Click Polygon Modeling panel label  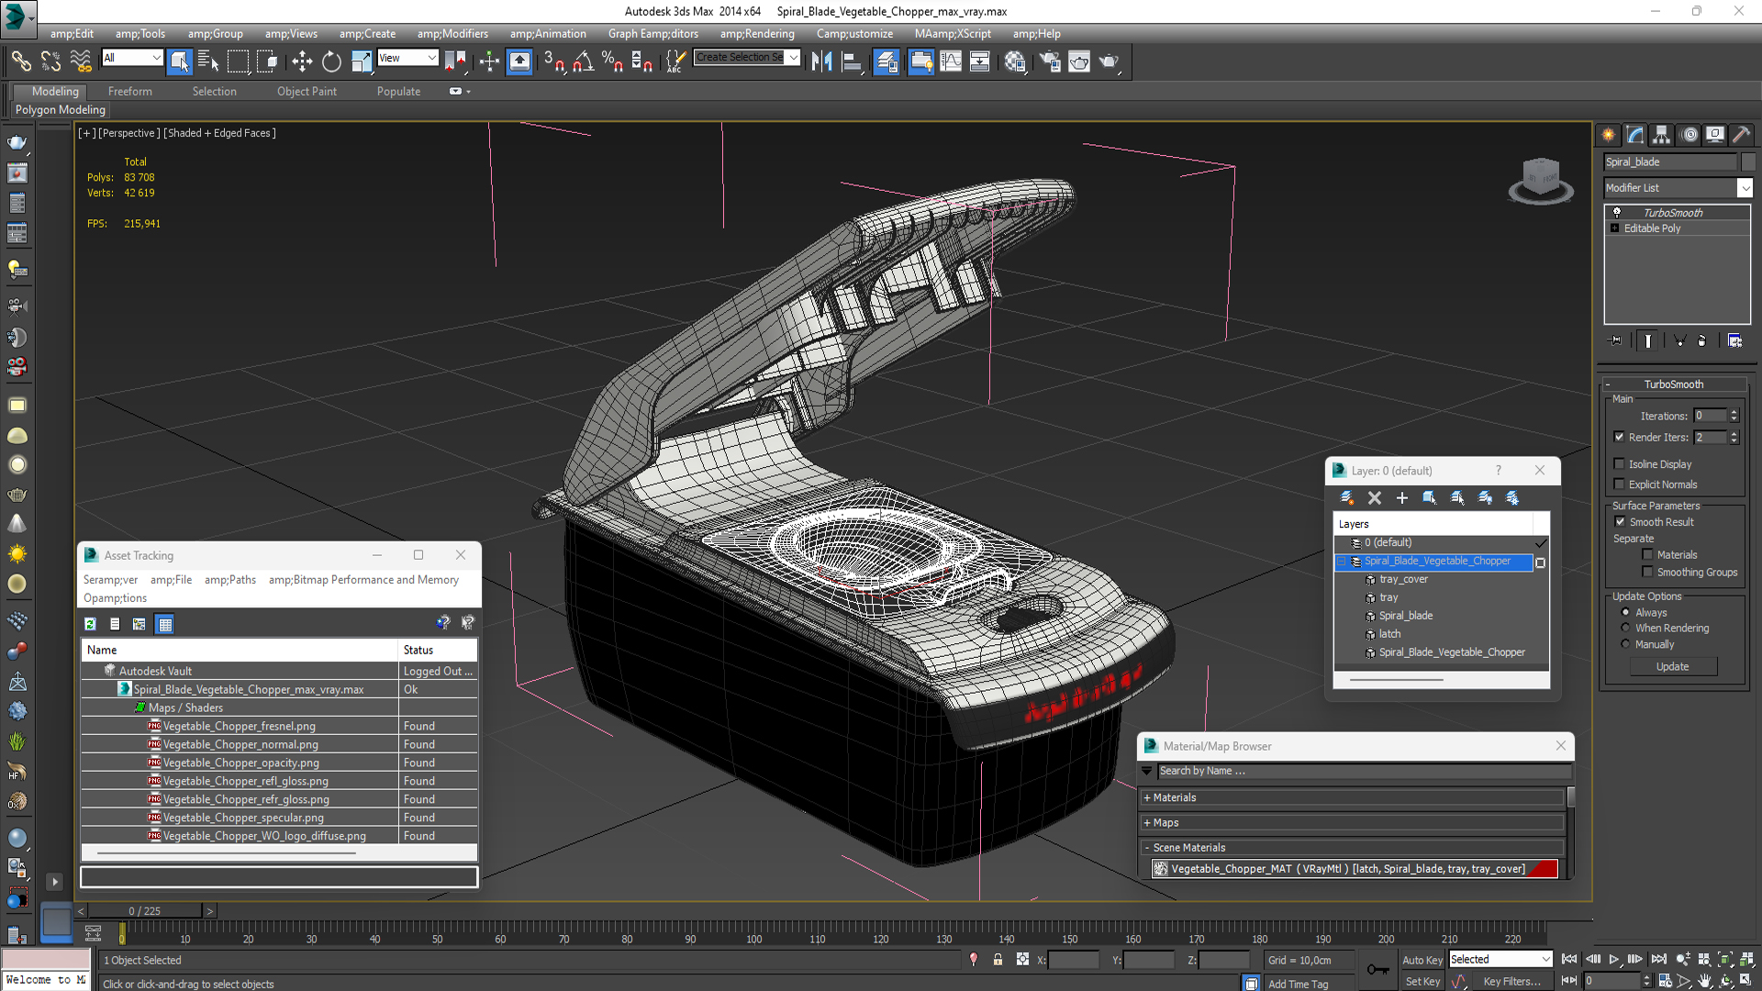60,109
